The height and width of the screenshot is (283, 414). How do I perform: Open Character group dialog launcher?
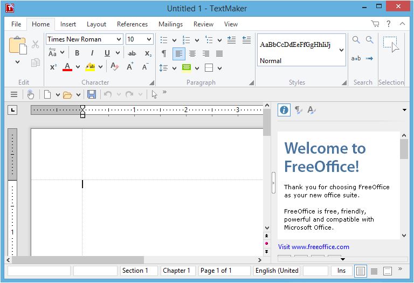pyautogui.click(x=151, y=83)
